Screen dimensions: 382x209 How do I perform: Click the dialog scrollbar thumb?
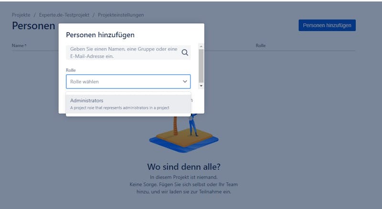[x=201, y=66]
